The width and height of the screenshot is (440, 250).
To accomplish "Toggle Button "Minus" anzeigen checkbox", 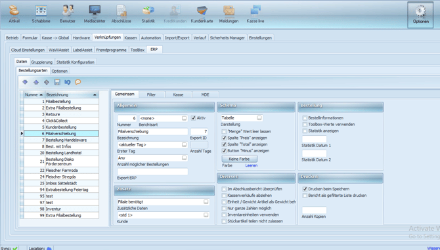I will point(224,151).
